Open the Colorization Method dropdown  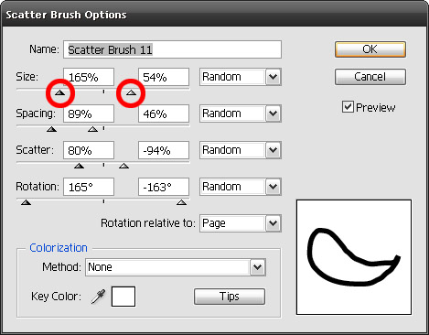coord(176,267)
